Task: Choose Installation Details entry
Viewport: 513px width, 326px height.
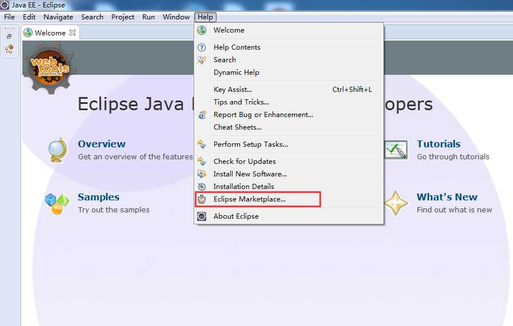Action: click(288, 186)
